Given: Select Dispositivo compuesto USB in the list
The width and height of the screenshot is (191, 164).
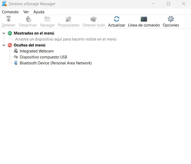Looking at the screenshot, I should coord(43,57).
